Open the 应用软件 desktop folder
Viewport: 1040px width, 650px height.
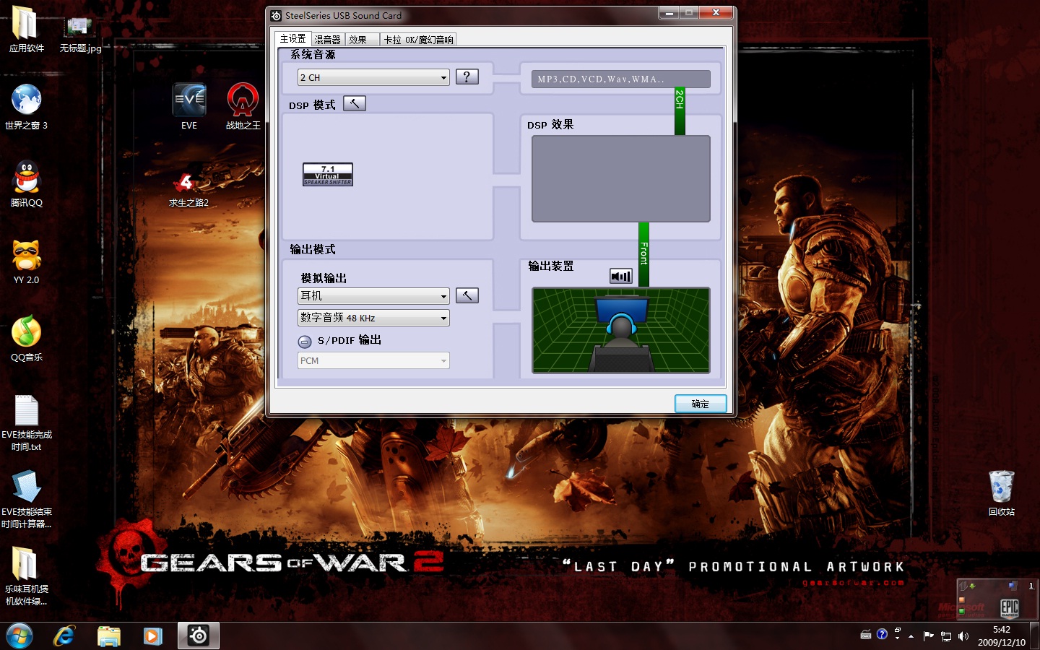point(26,30)
